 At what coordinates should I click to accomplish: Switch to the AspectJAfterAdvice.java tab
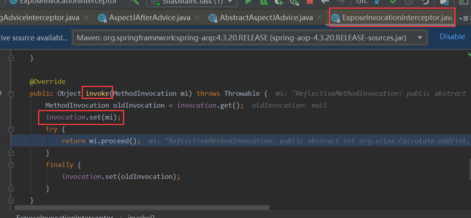pyautogui.click(x=150, y=18)
